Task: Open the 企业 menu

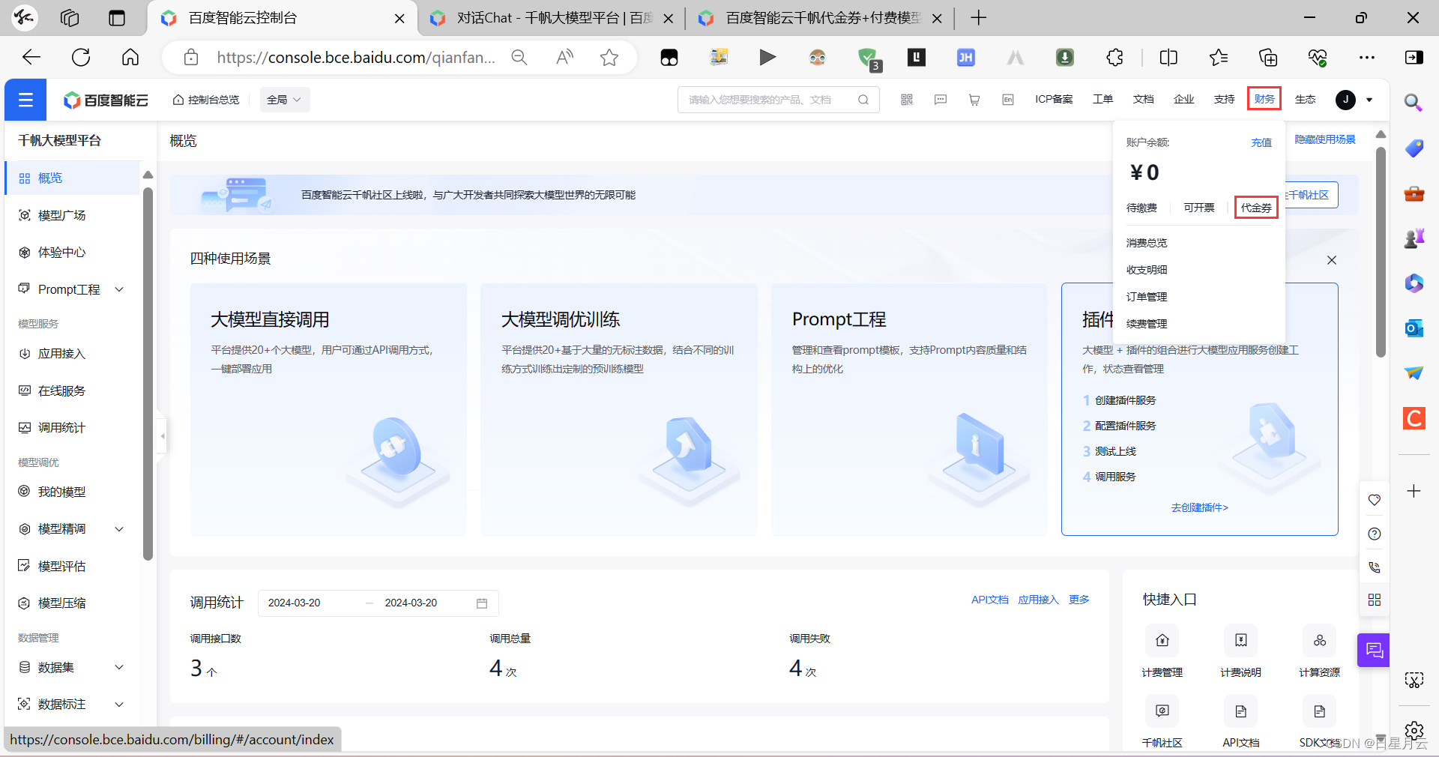Action: point(1183,99)
